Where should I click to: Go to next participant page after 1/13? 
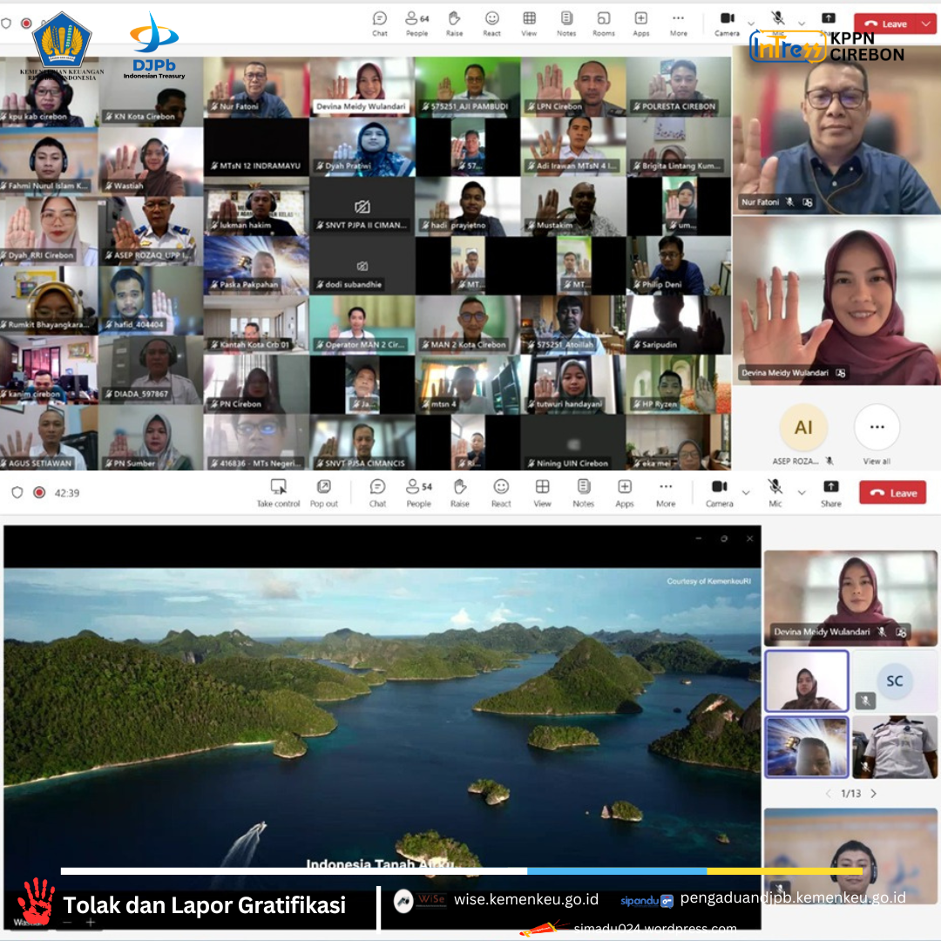point(874,794)
